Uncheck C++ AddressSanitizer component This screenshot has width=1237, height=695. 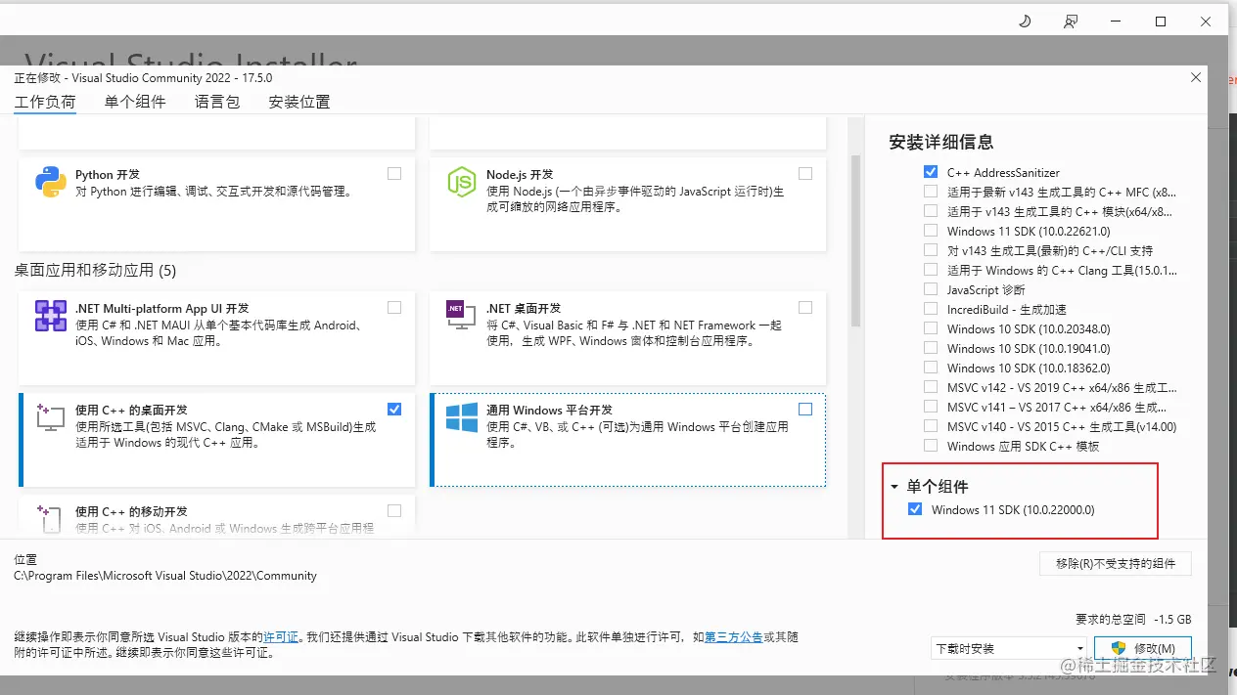930,172
